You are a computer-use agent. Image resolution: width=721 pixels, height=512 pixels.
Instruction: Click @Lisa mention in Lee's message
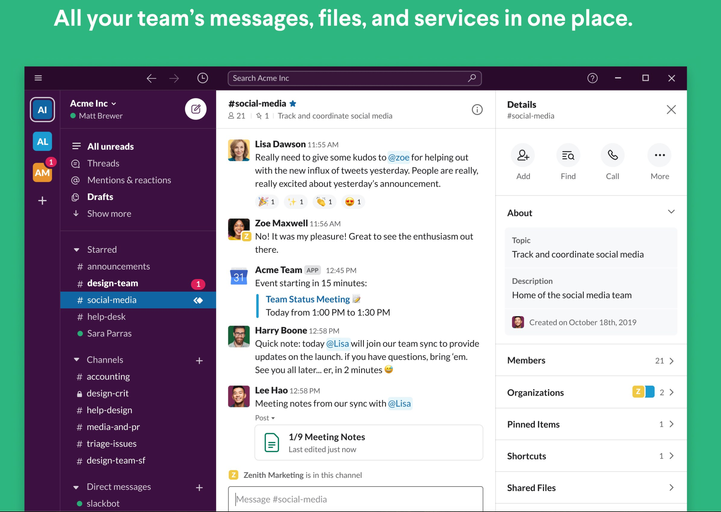pos(399,403)
